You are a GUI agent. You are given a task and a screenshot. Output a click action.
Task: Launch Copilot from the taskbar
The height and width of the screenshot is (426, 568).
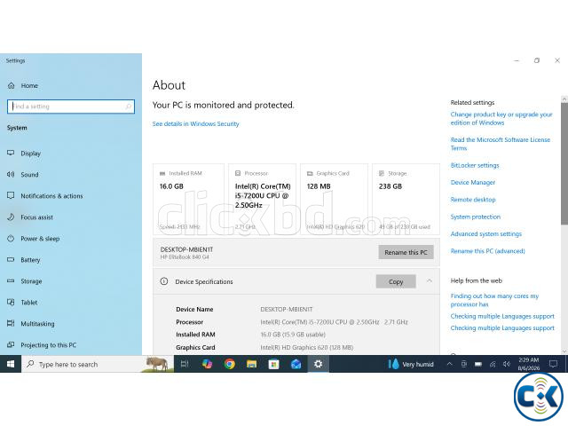[207, 364]
